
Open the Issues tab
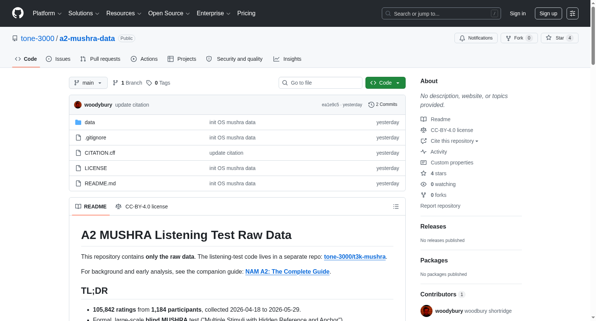58,59
